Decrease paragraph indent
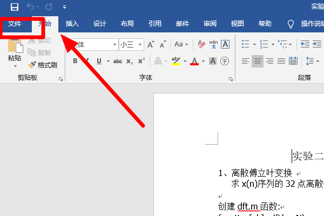The width and height of the screenshot is (324, 216). click(x=305, y=44)
